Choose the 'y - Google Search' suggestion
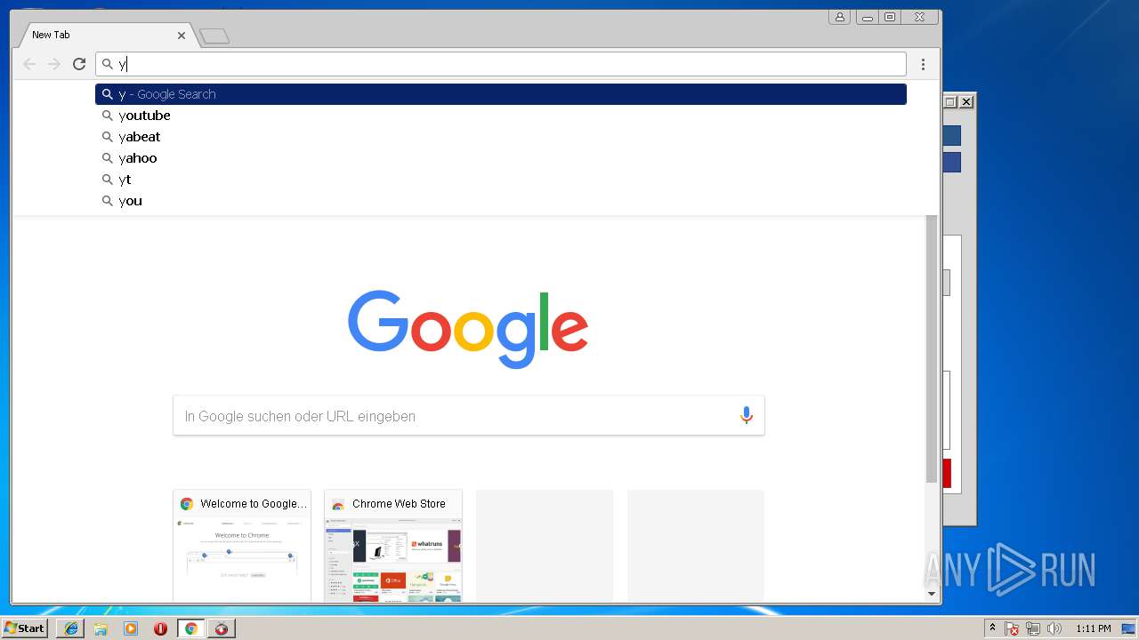Viewport: 1139px width, 640px height. point(501,94)
